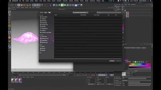The height and width of the screenshot is (90, 161).
Task: Open the Object Manager Tags menu
Action: (129, 4)
